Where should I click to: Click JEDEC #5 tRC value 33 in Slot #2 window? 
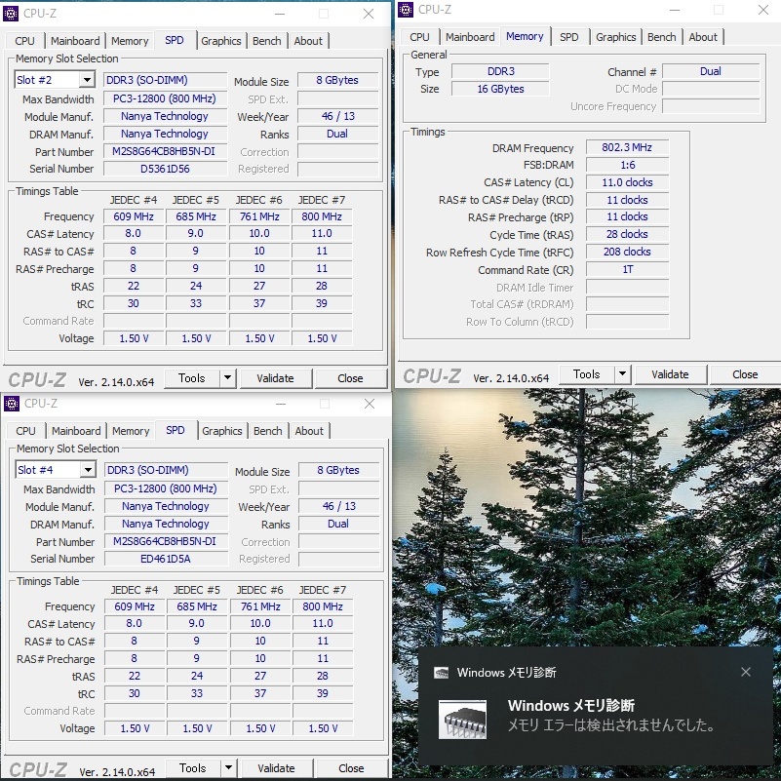pyautogui.click(x=196, y=303)
